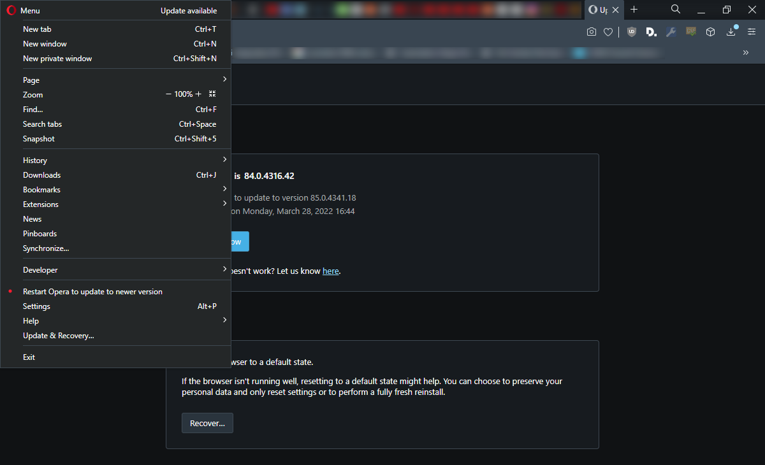This screenshot has width=765, height=465.
Task: Select Update & Recovery... menu entry
Action: 115,336
